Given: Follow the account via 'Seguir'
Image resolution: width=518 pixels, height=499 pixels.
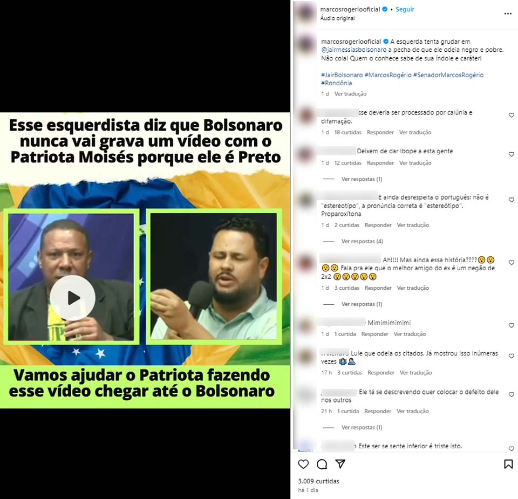Looking at the screenshot, I should point(405,9).
